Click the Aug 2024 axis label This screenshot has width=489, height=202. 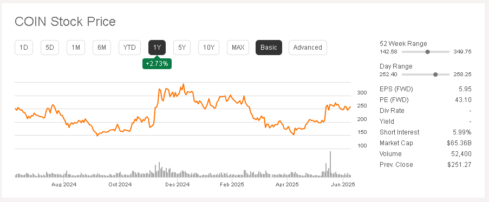[x=64, y=185]
